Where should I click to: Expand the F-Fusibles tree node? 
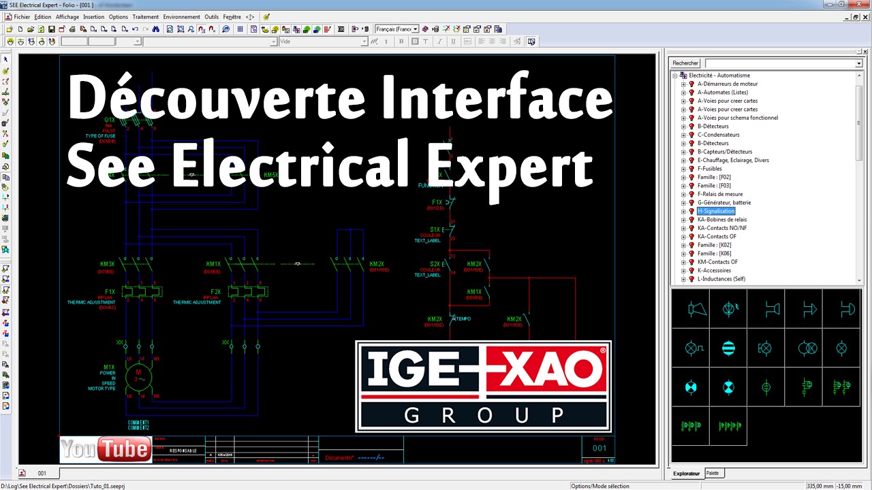(683, 169)
